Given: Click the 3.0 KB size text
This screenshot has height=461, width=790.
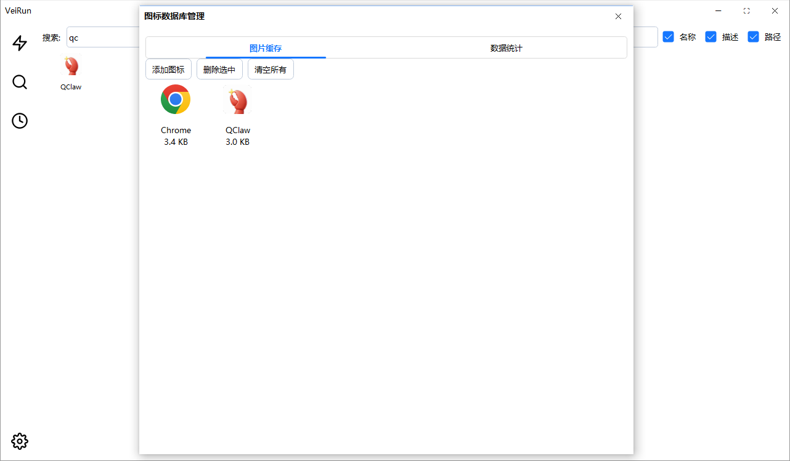Looking at the screenshot, I should (237, 142).
